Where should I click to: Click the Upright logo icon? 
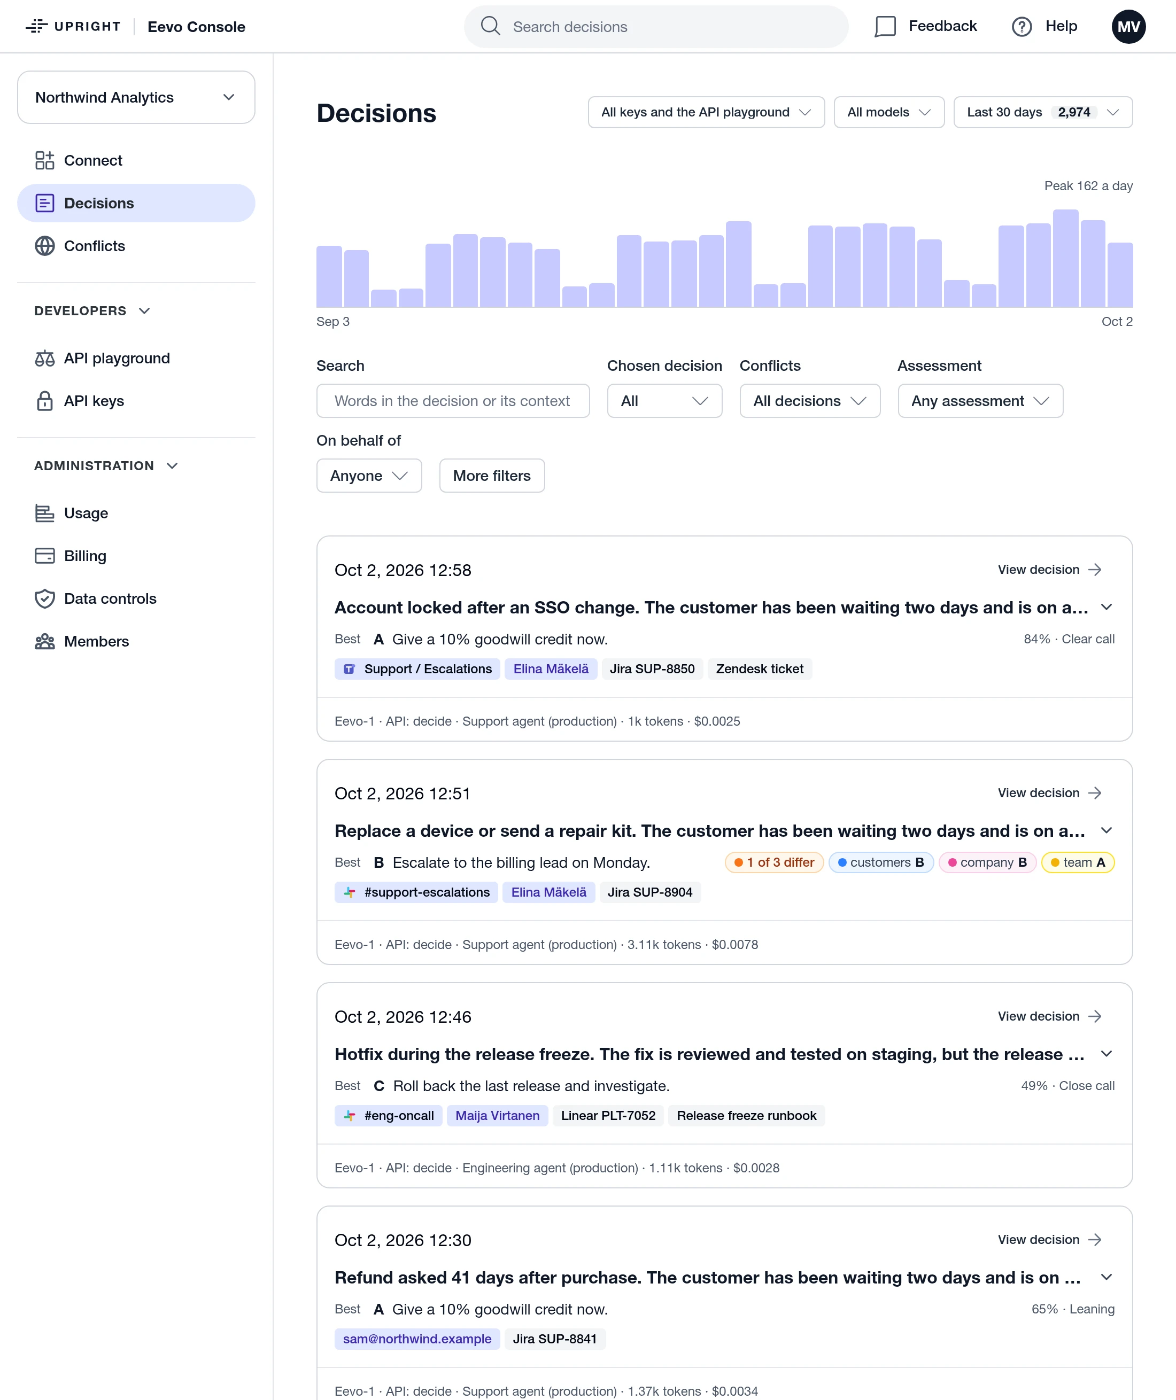[37, 26]
